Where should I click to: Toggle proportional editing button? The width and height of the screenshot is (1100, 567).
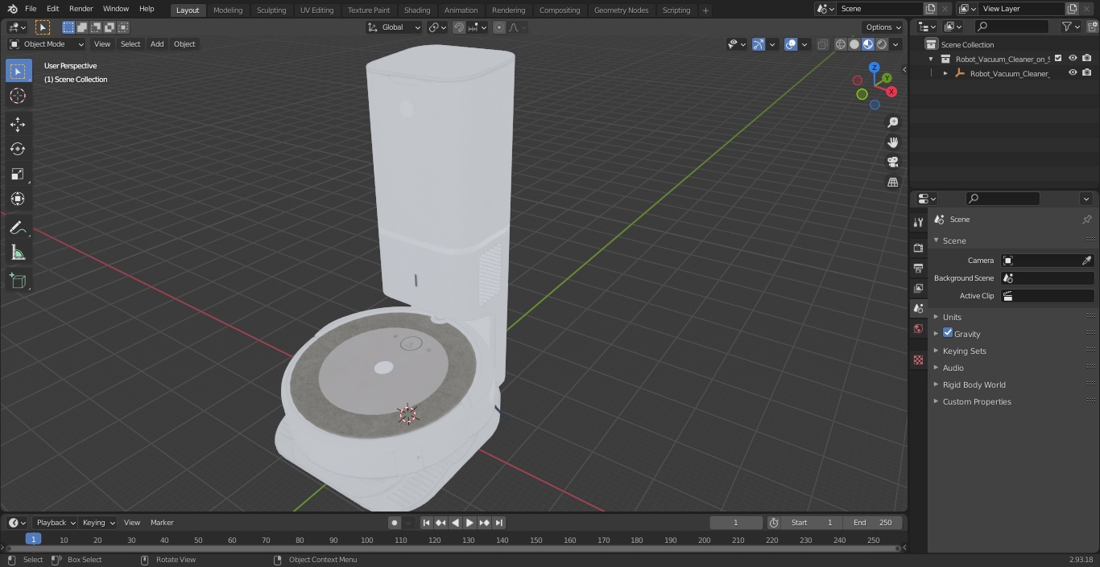click(499, 27)
